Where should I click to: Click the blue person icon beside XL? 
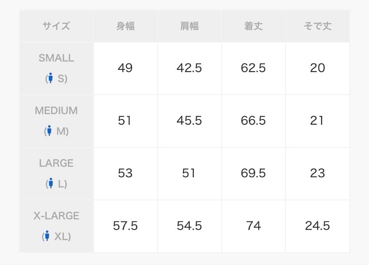[47, 236]
